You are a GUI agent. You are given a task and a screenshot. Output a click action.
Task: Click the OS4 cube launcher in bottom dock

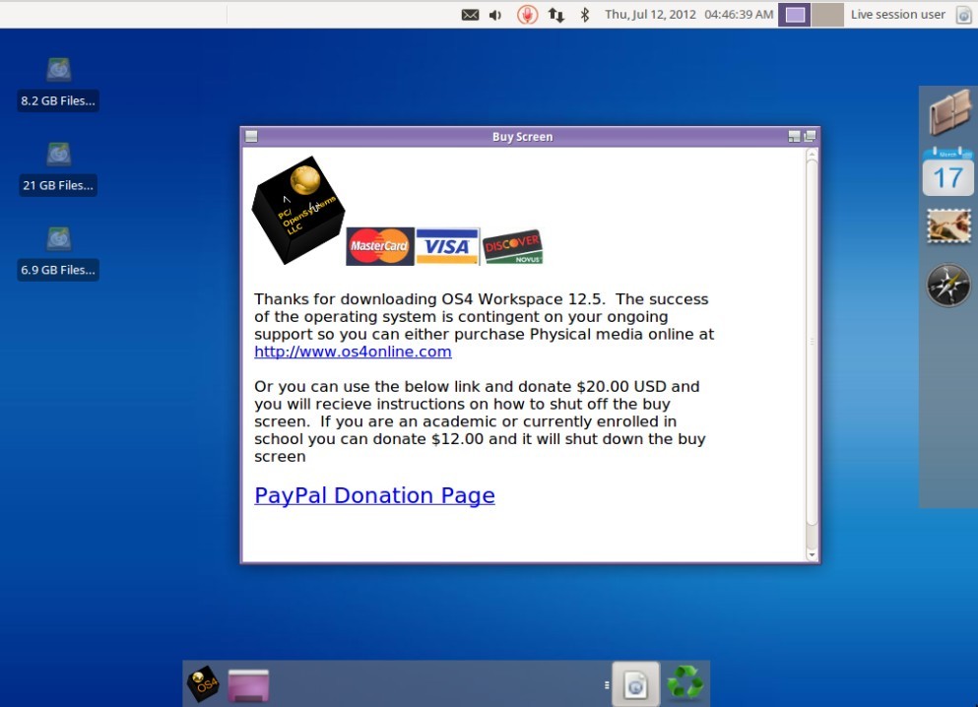(203, 684)
